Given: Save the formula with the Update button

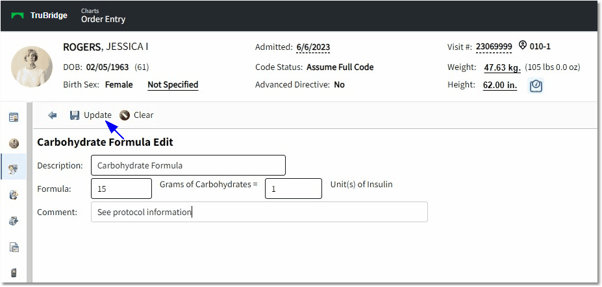Looking at the screenshot, I should (x=91, y=115).
